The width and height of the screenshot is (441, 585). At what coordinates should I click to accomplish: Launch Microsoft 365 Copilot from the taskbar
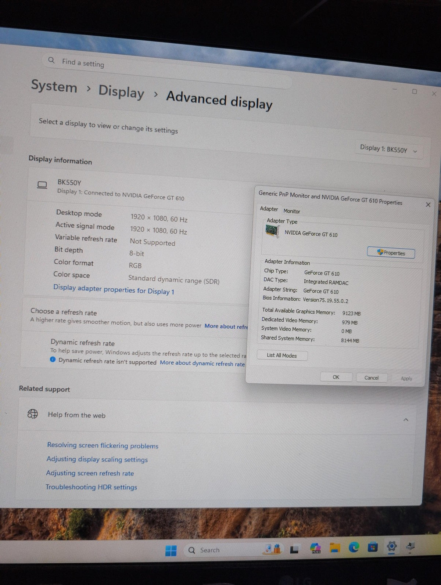(x=316, y=548)
